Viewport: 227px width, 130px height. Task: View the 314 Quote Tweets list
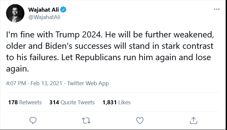[x=72, y=102]
